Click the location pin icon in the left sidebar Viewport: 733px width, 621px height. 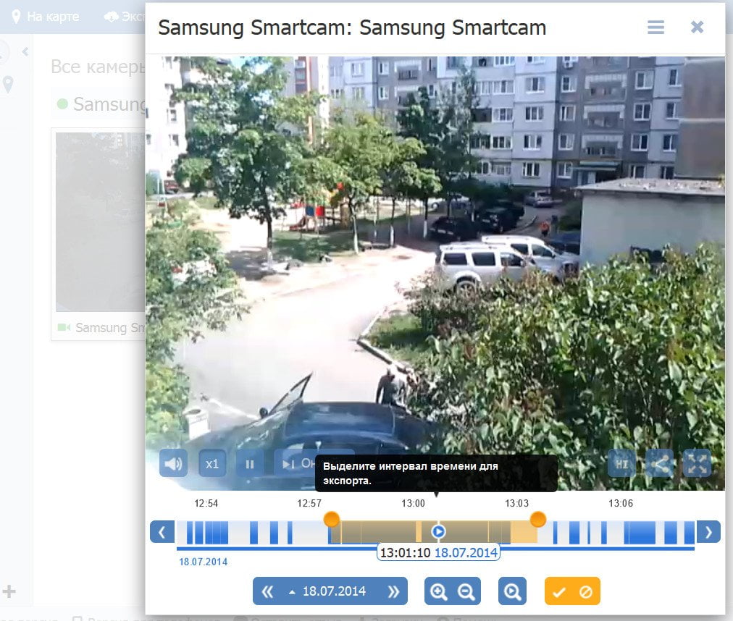(8, 85)
